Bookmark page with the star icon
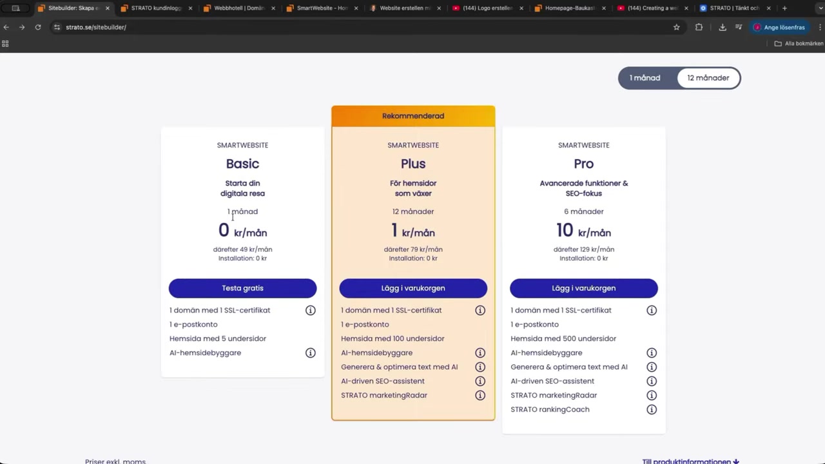The width and height of the screenshot is (825, 464). [x=676, y=27]
